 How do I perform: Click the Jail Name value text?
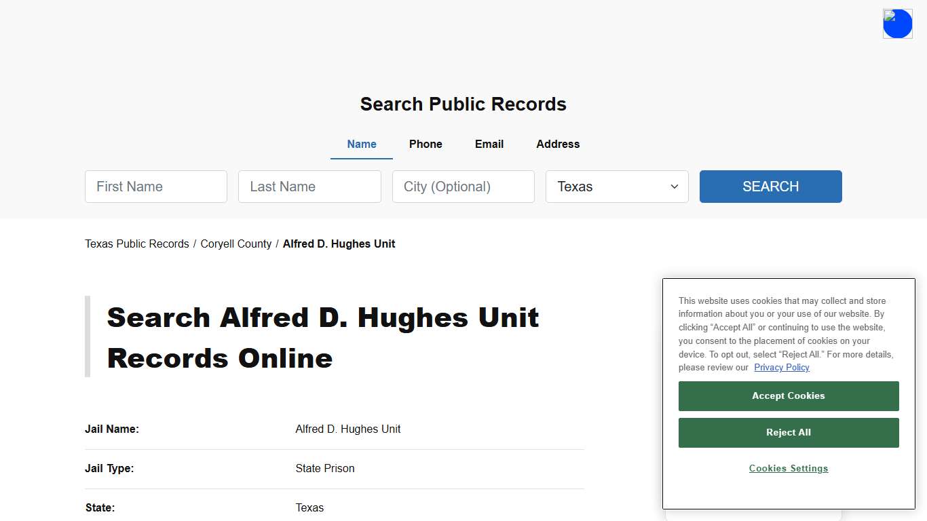(348, 429)
